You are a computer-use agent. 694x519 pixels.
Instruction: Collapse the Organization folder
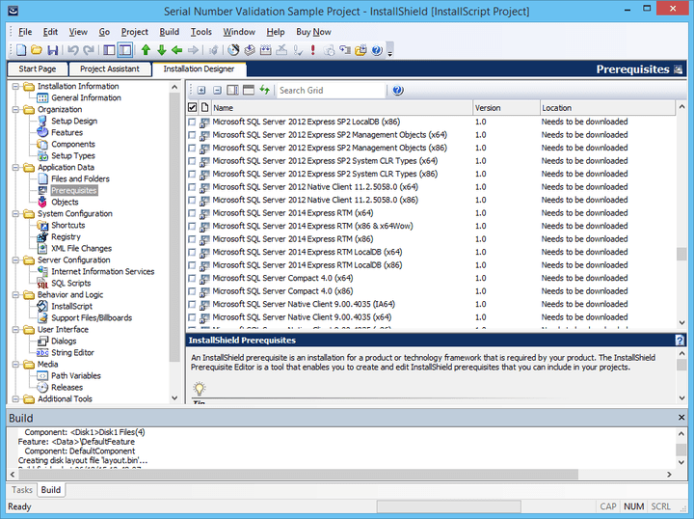[x=16, y=109]
